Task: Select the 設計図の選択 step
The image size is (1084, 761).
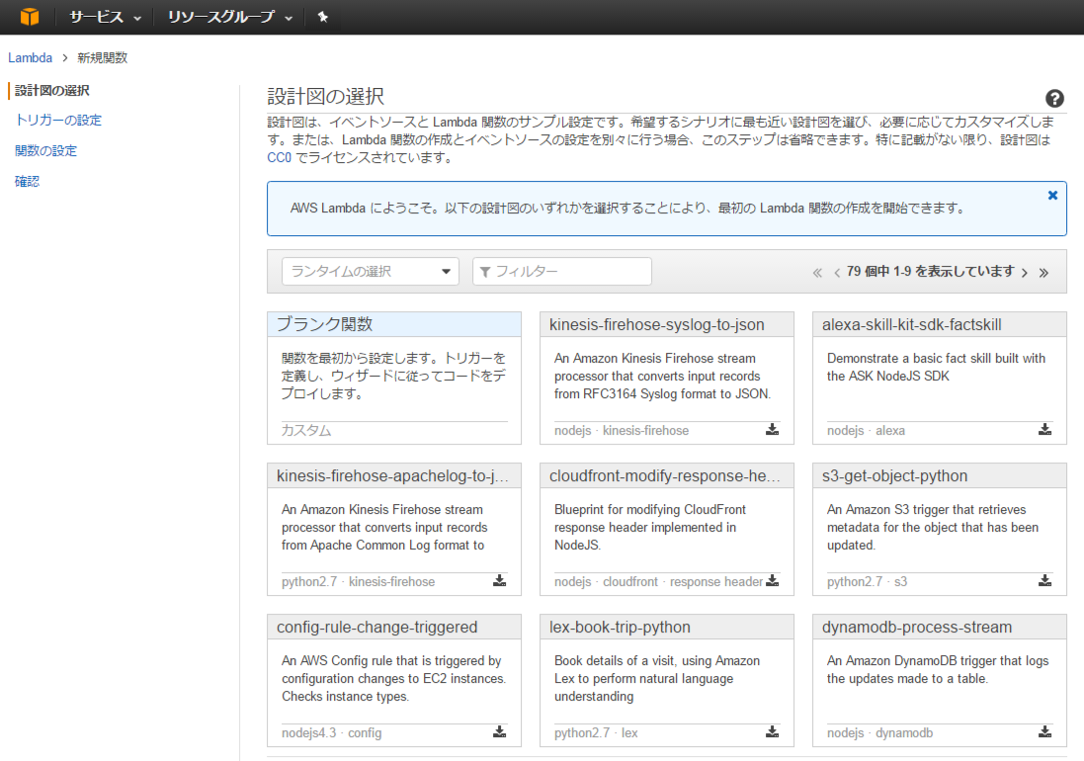Action: (51, 91)
